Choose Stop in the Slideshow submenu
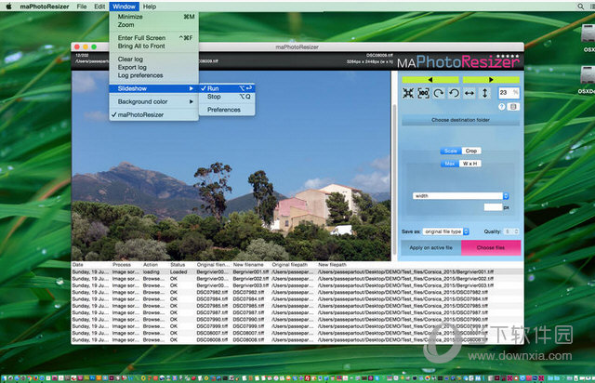Screen dimensions: 595x383 (227, 97)
